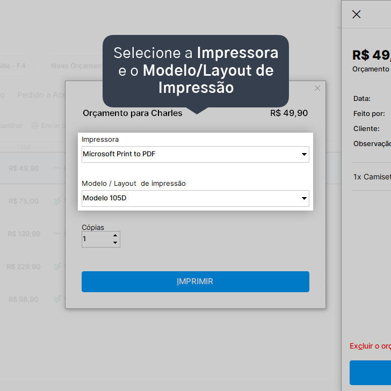Screen dimensions: 391x391
Task: Decrease the Cópias count with down arrow
Action: tap(115, 243)
